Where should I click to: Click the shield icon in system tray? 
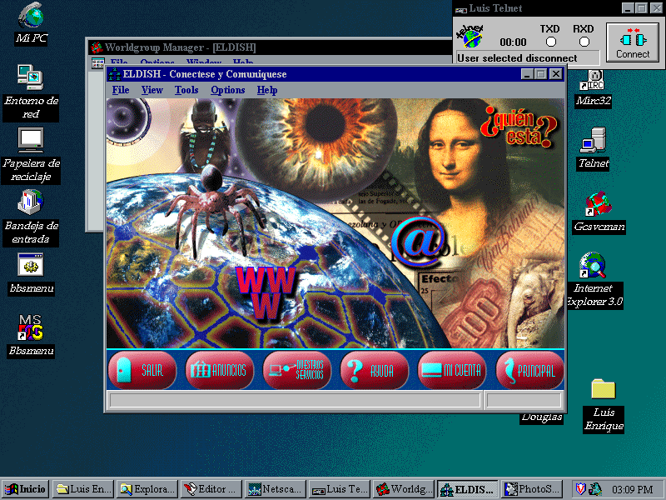pos(580,489)
